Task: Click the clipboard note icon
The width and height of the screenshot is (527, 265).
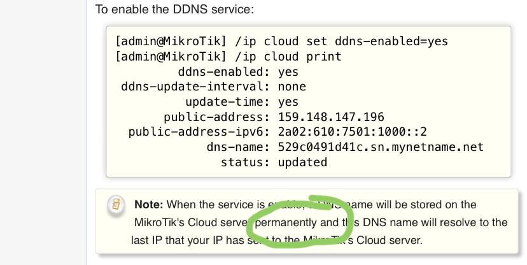Action: coord(116,204)
